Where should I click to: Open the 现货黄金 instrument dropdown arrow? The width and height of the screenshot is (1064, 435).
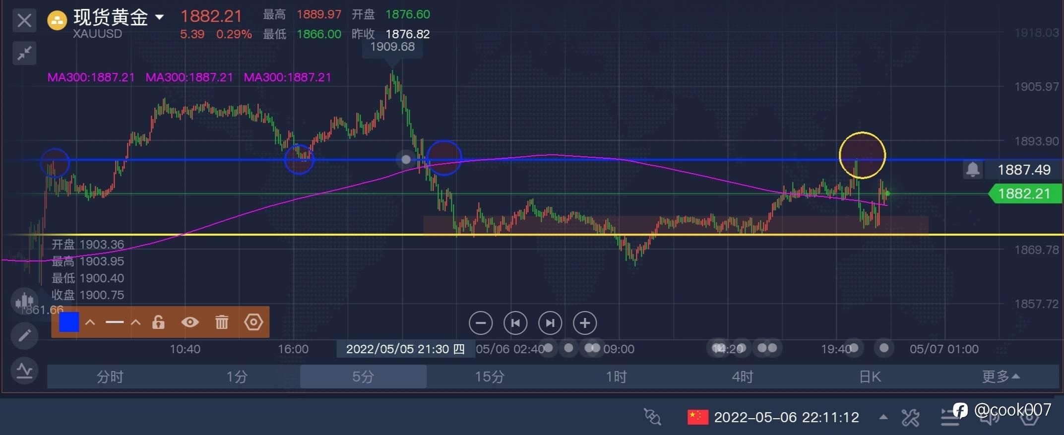159,17
